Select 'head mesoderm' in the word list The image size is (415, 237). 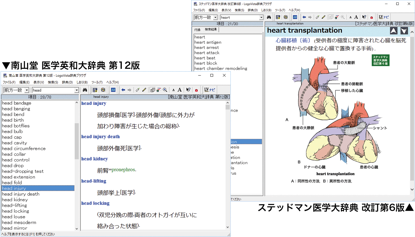[x=19, y=222]
